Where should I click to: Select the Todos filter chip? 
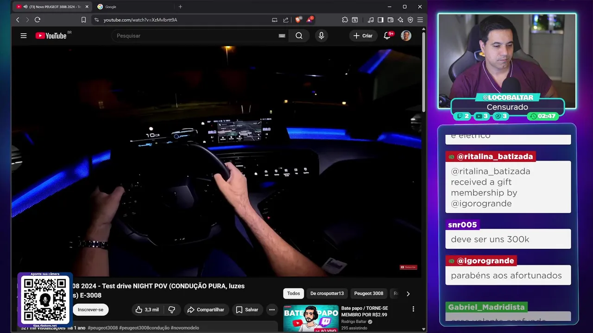[x=293, y=293]
